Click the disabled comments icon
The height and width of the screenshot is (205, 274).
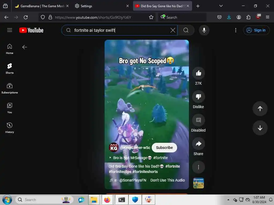tap(198, 120)
